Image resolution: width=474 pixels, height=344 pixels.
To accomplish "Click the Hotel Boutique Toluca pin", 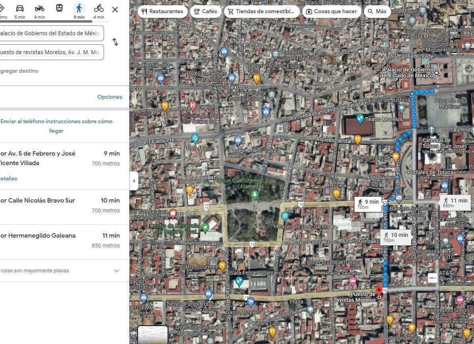I will pos(353,281).
